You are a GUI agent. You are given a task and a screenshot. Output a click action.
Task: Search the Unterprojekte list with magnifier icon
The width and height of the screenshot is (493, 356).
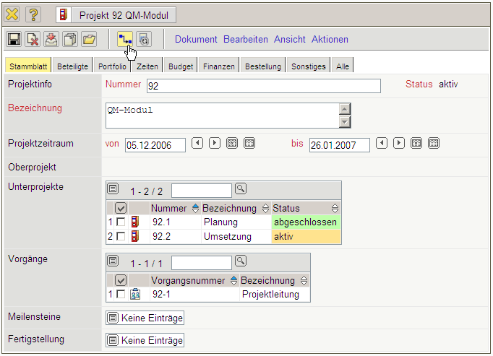[x=241, y=189]
